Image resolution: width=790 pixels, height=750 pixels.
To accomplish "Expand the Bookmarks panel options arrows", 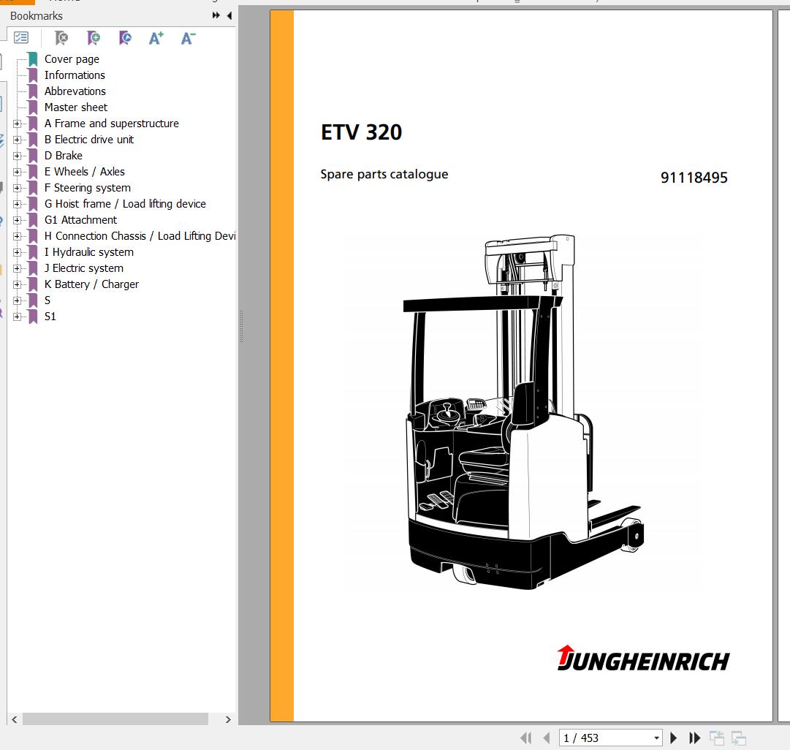I will (x=216, y=15).
